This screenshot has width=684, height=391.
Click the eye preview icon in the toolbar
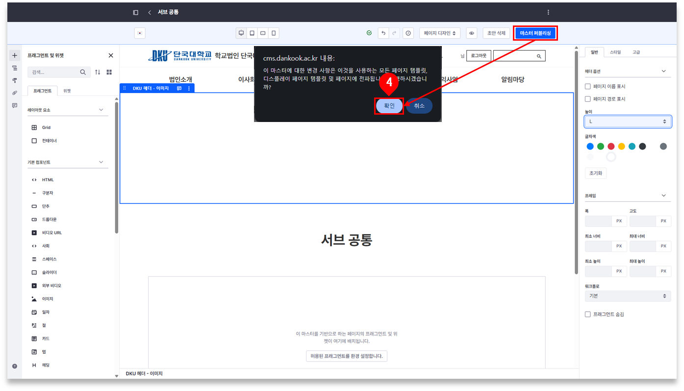pos(471,33)
